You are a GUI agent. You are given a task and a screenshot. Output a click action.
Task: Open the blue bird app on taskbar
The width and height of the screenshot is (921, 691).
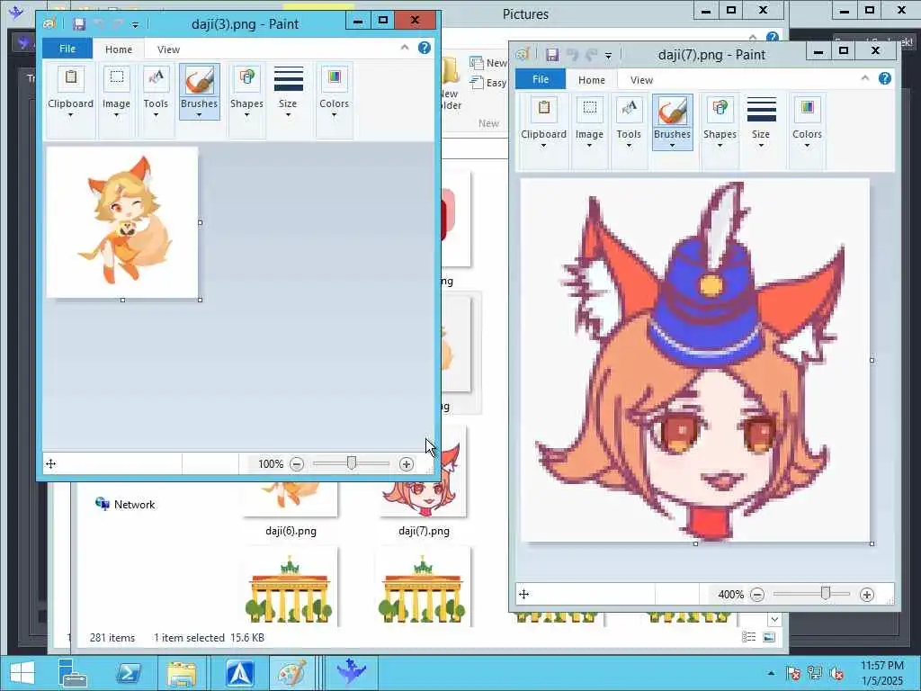pyautogui.click(x=352, y=673)
